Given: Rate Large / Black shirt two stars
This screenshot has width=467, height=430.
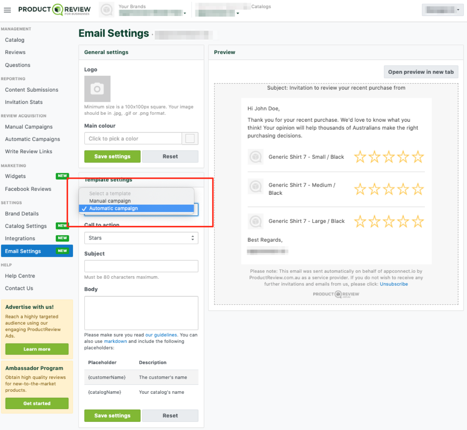Looking at the screenshot, I should pyautogui.click(x=374, y=221).
